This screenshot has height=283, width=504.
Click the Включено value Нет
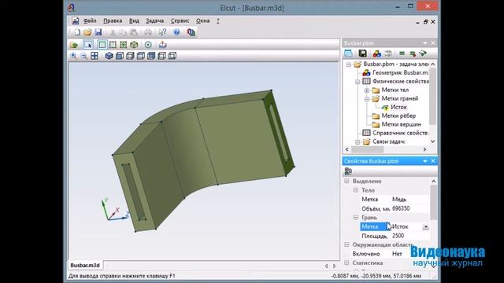[x=397, y=254]
